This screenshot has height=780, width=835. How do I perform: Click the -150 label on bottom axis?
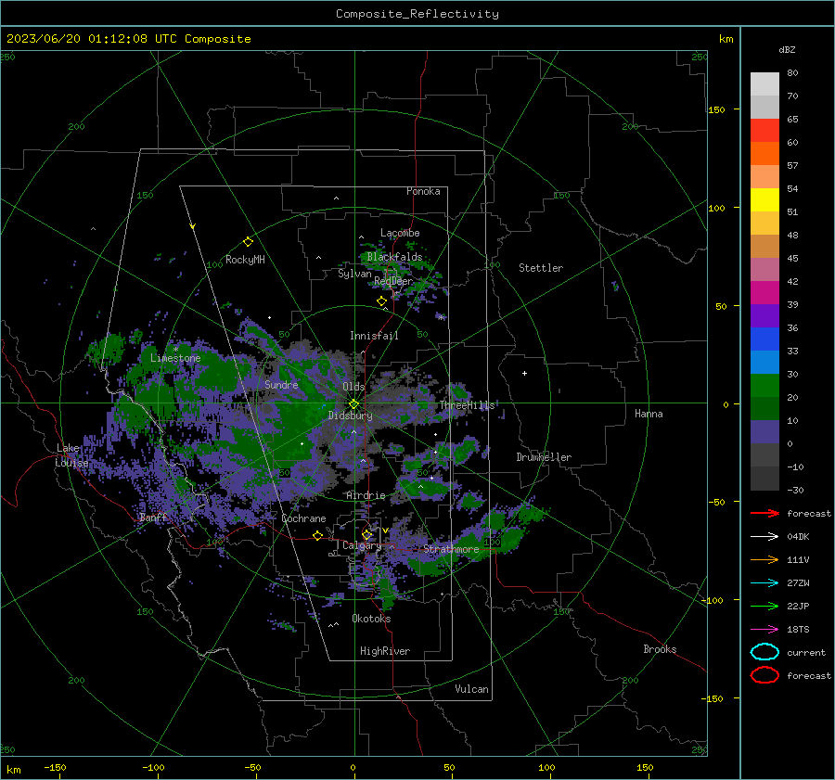55,767
